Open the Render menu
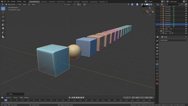The width and height of the screenshot is (188, 106). pyautogui.click(x=13, y=1)
